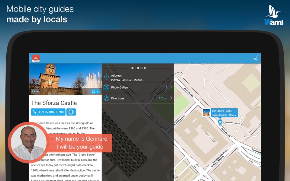290x181 pixels.
Task: Tap the photo count badge on castle image
Action: (x=95, y=91)
